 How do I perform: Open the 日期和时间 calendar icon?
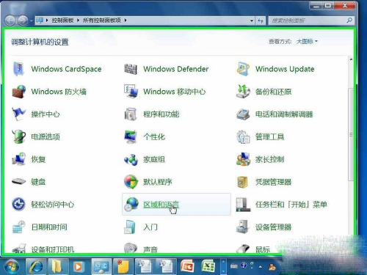point(19,227)
